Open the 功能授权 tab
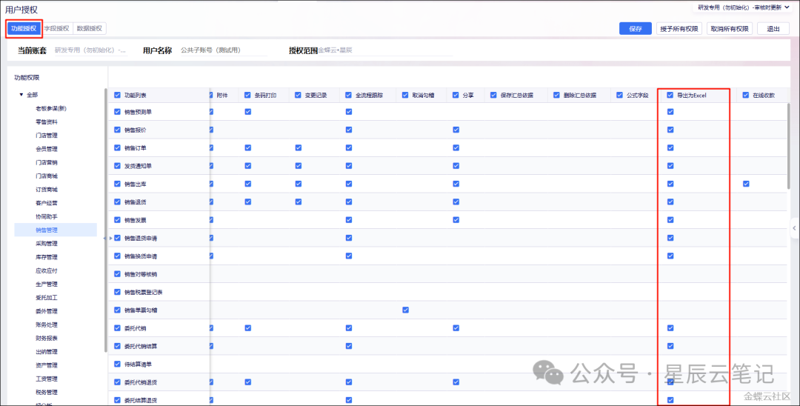800x406 pixels. (24, 28)
